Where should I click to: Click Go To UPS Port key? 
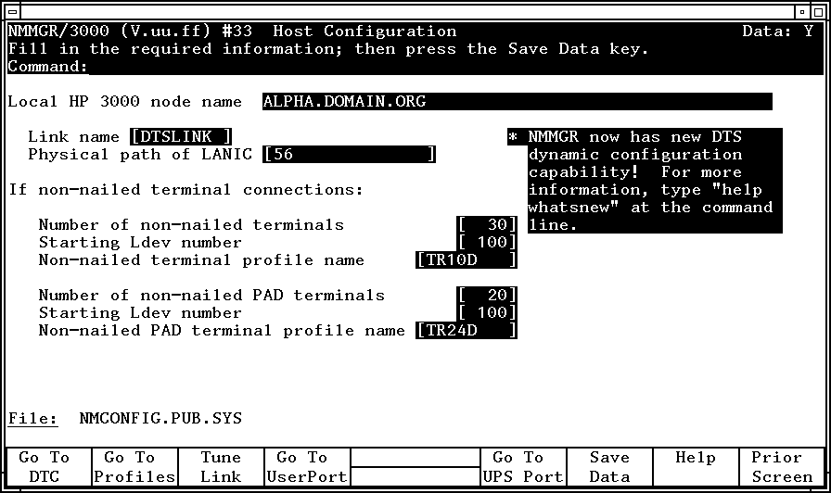coord(523,467)
